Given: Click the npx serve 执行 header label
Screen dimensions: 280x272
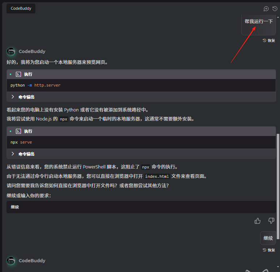Looking at the screenshot, I should [x=28, y=131].
